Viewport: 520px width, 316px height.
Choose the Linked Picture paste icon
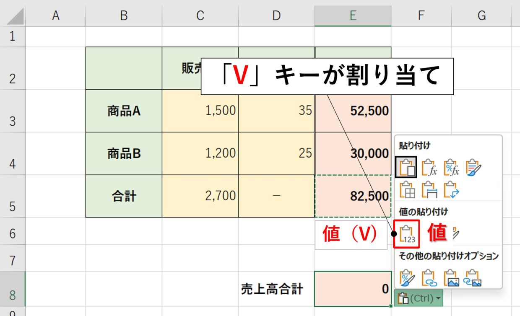click(474, 277)
